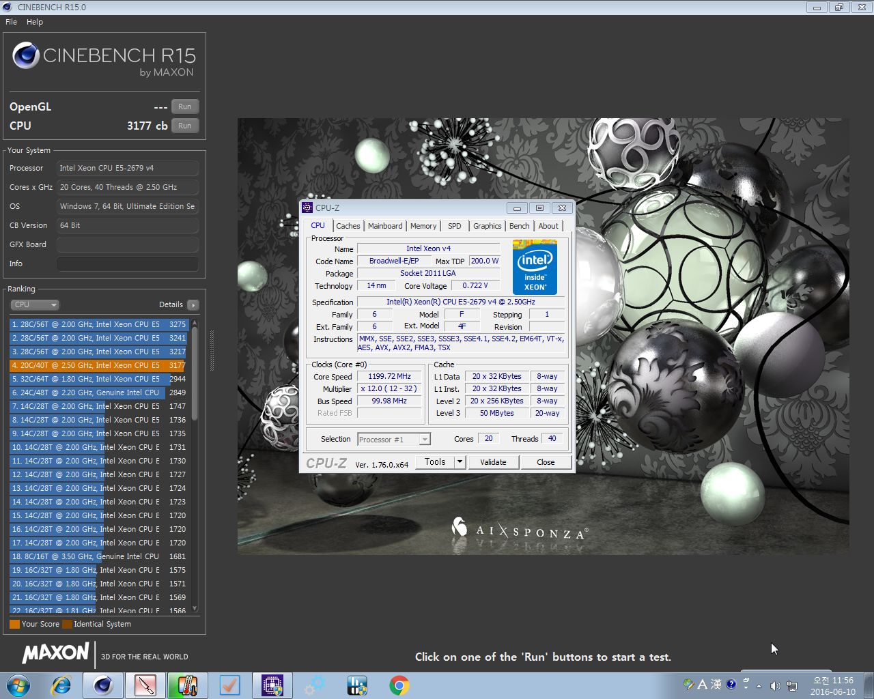Switch to CPU-Z Mainboard tab
The width and height of the screenshot is (874, 699).
click(x=385, y=226)
